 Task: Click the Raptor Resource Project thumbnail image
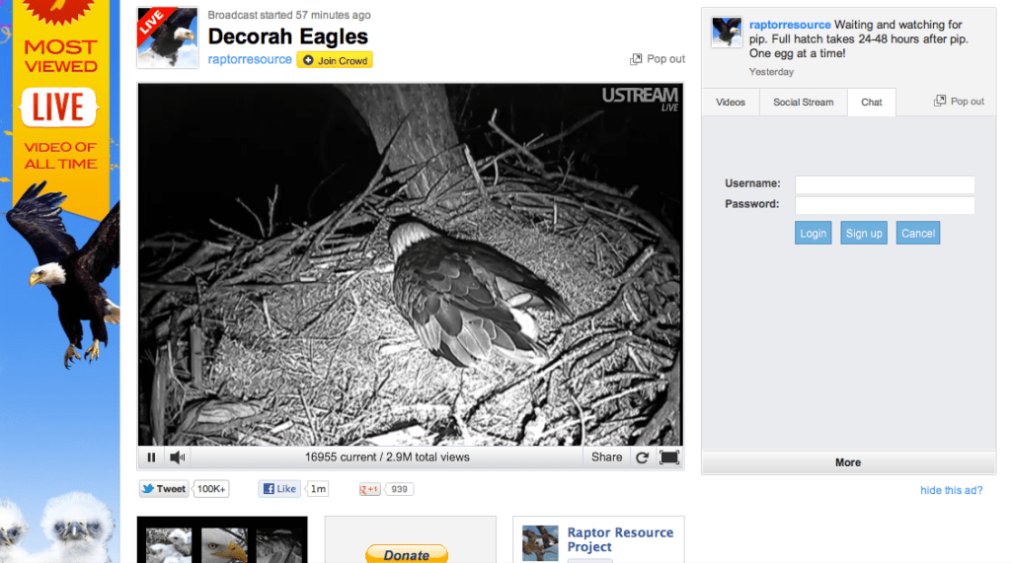(540, 543)
